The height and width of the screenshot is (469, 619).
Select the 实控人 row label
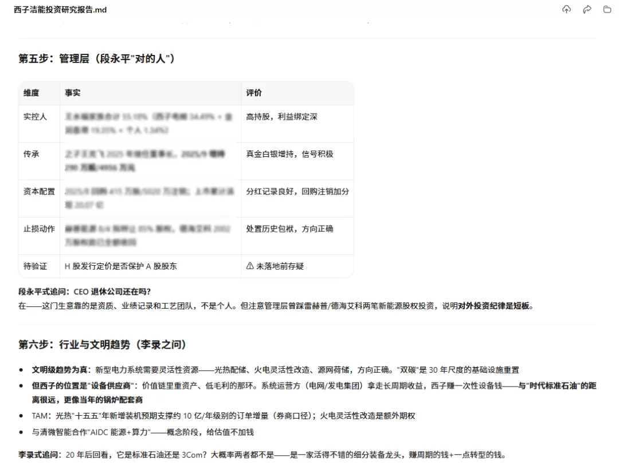click(x=35, y=117)
